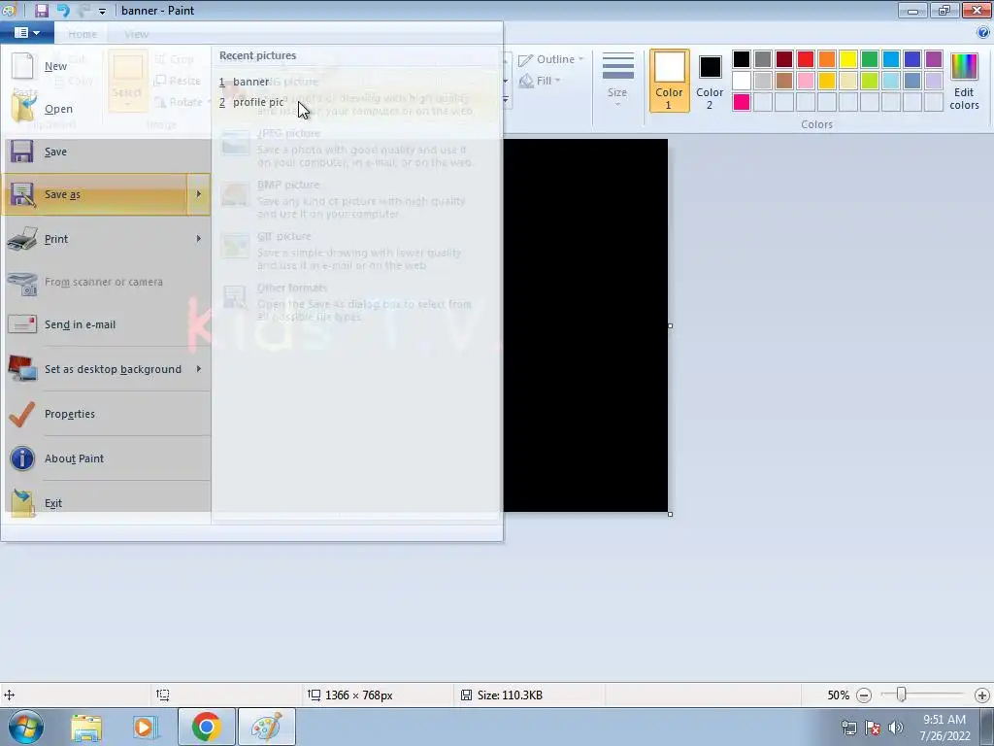Open the Outline dropdown

pyautogui.click(x=551, y=59)
